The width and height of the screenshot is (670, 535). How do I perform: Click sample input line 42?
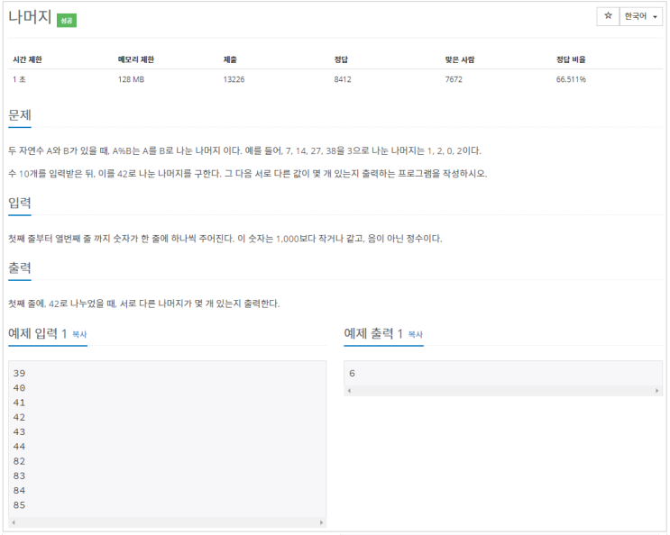click(x=19, y=417)
